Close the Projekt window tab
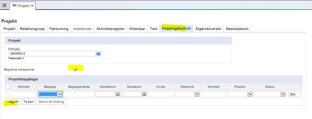The height and width of the screenshot is (119, 312). [x=32, y=6]
